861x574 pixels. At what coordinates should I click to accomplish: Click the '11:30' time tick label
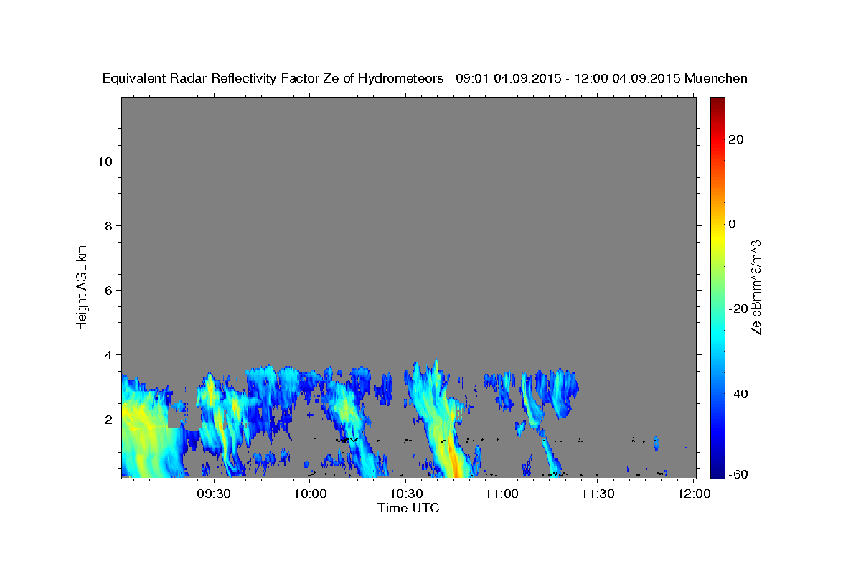pyautogui.click(x=598, y=494)
